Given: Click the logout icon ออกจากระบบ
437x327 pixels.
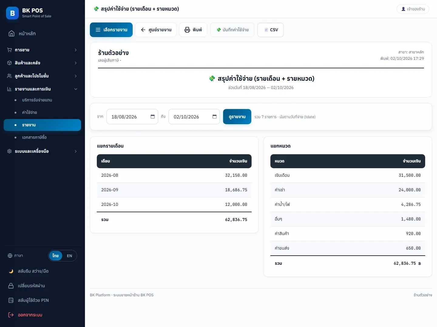Looking at the screenshot, I should (11, 315).
